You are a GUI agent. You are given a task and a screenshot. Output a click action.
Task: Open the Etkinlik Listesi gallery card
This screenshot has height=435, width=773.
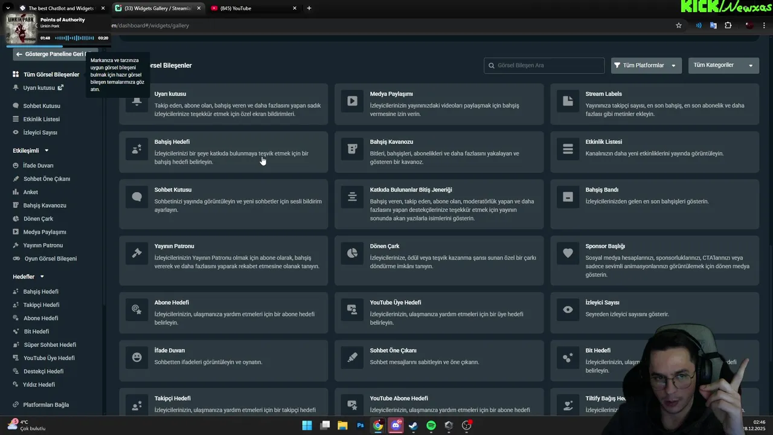pos(655,152)
